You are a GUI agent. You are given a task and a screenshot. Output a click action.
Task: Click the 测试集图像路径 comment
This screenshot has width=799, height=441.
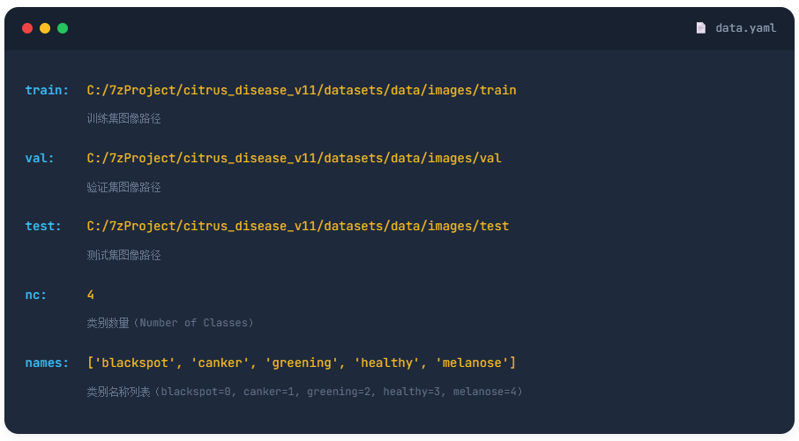coord(123,255)
